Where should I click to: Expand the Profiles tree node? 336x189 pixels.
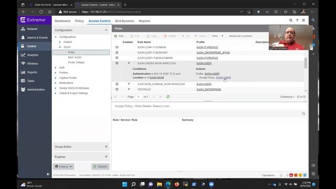click(x=56, y=73)
